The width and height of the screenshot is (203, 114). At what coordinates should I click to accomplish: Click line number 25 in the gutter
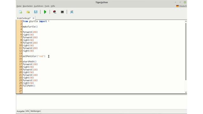coord(20,85)
